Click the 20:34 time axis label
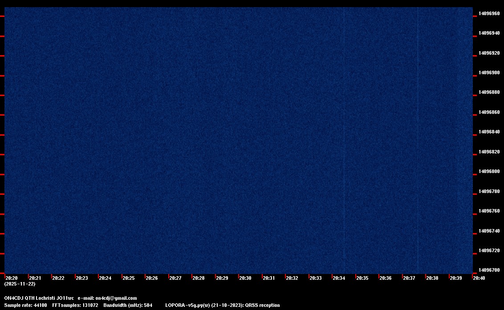This screenshot has height=310, width=504. click(339, 278)
